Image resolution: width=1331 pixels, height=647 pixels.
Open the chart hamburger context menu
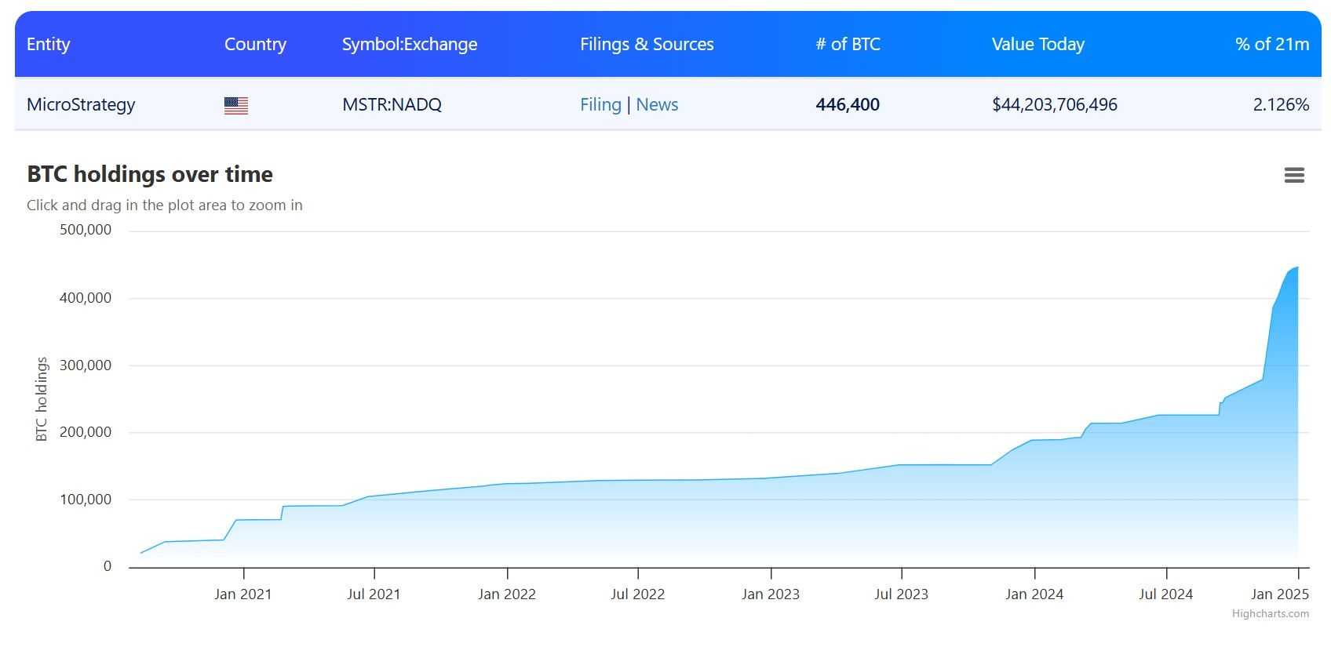click(x=1294, y=175)
